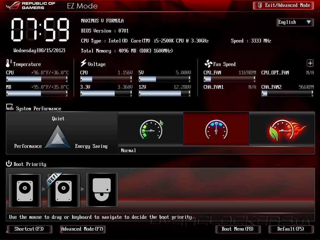Click the Boot Priority power icon
This screenshot has height=240, width=320.
[9, 163]
